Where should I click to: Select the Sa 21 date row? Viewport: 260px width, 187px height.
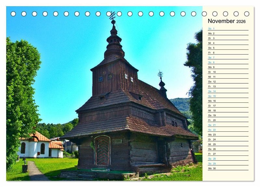pyautogui.click(x=227, y=125)
